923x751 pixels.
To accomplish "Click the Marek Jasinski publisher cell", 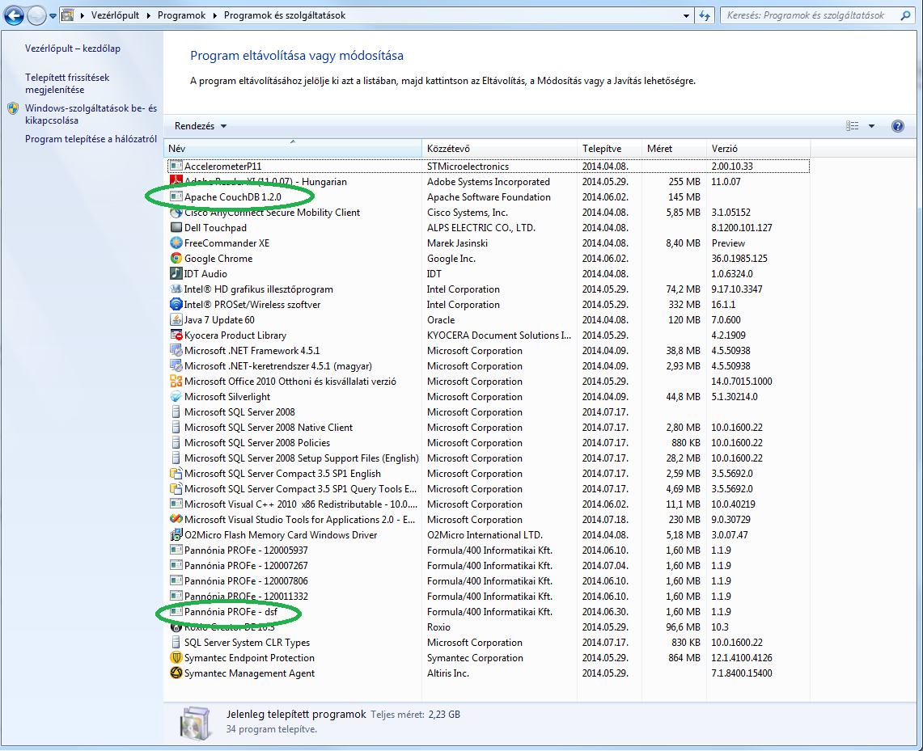I will click(457, 243).
